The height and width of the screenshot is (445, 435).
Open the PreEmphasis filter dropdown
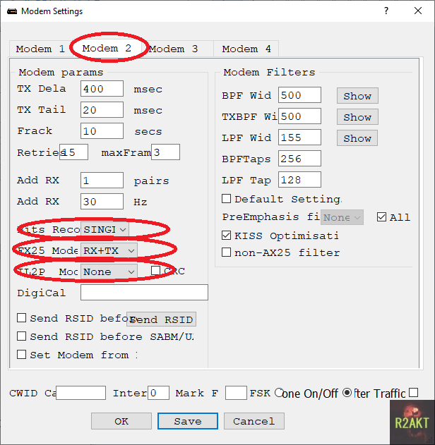click(342, 217)
